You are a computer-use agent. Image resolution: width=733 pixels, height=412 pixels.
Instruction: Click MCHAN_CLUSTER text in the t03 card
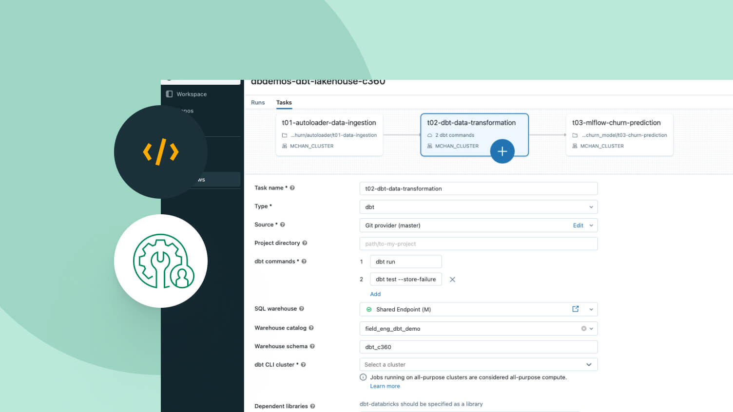[602, 146]
